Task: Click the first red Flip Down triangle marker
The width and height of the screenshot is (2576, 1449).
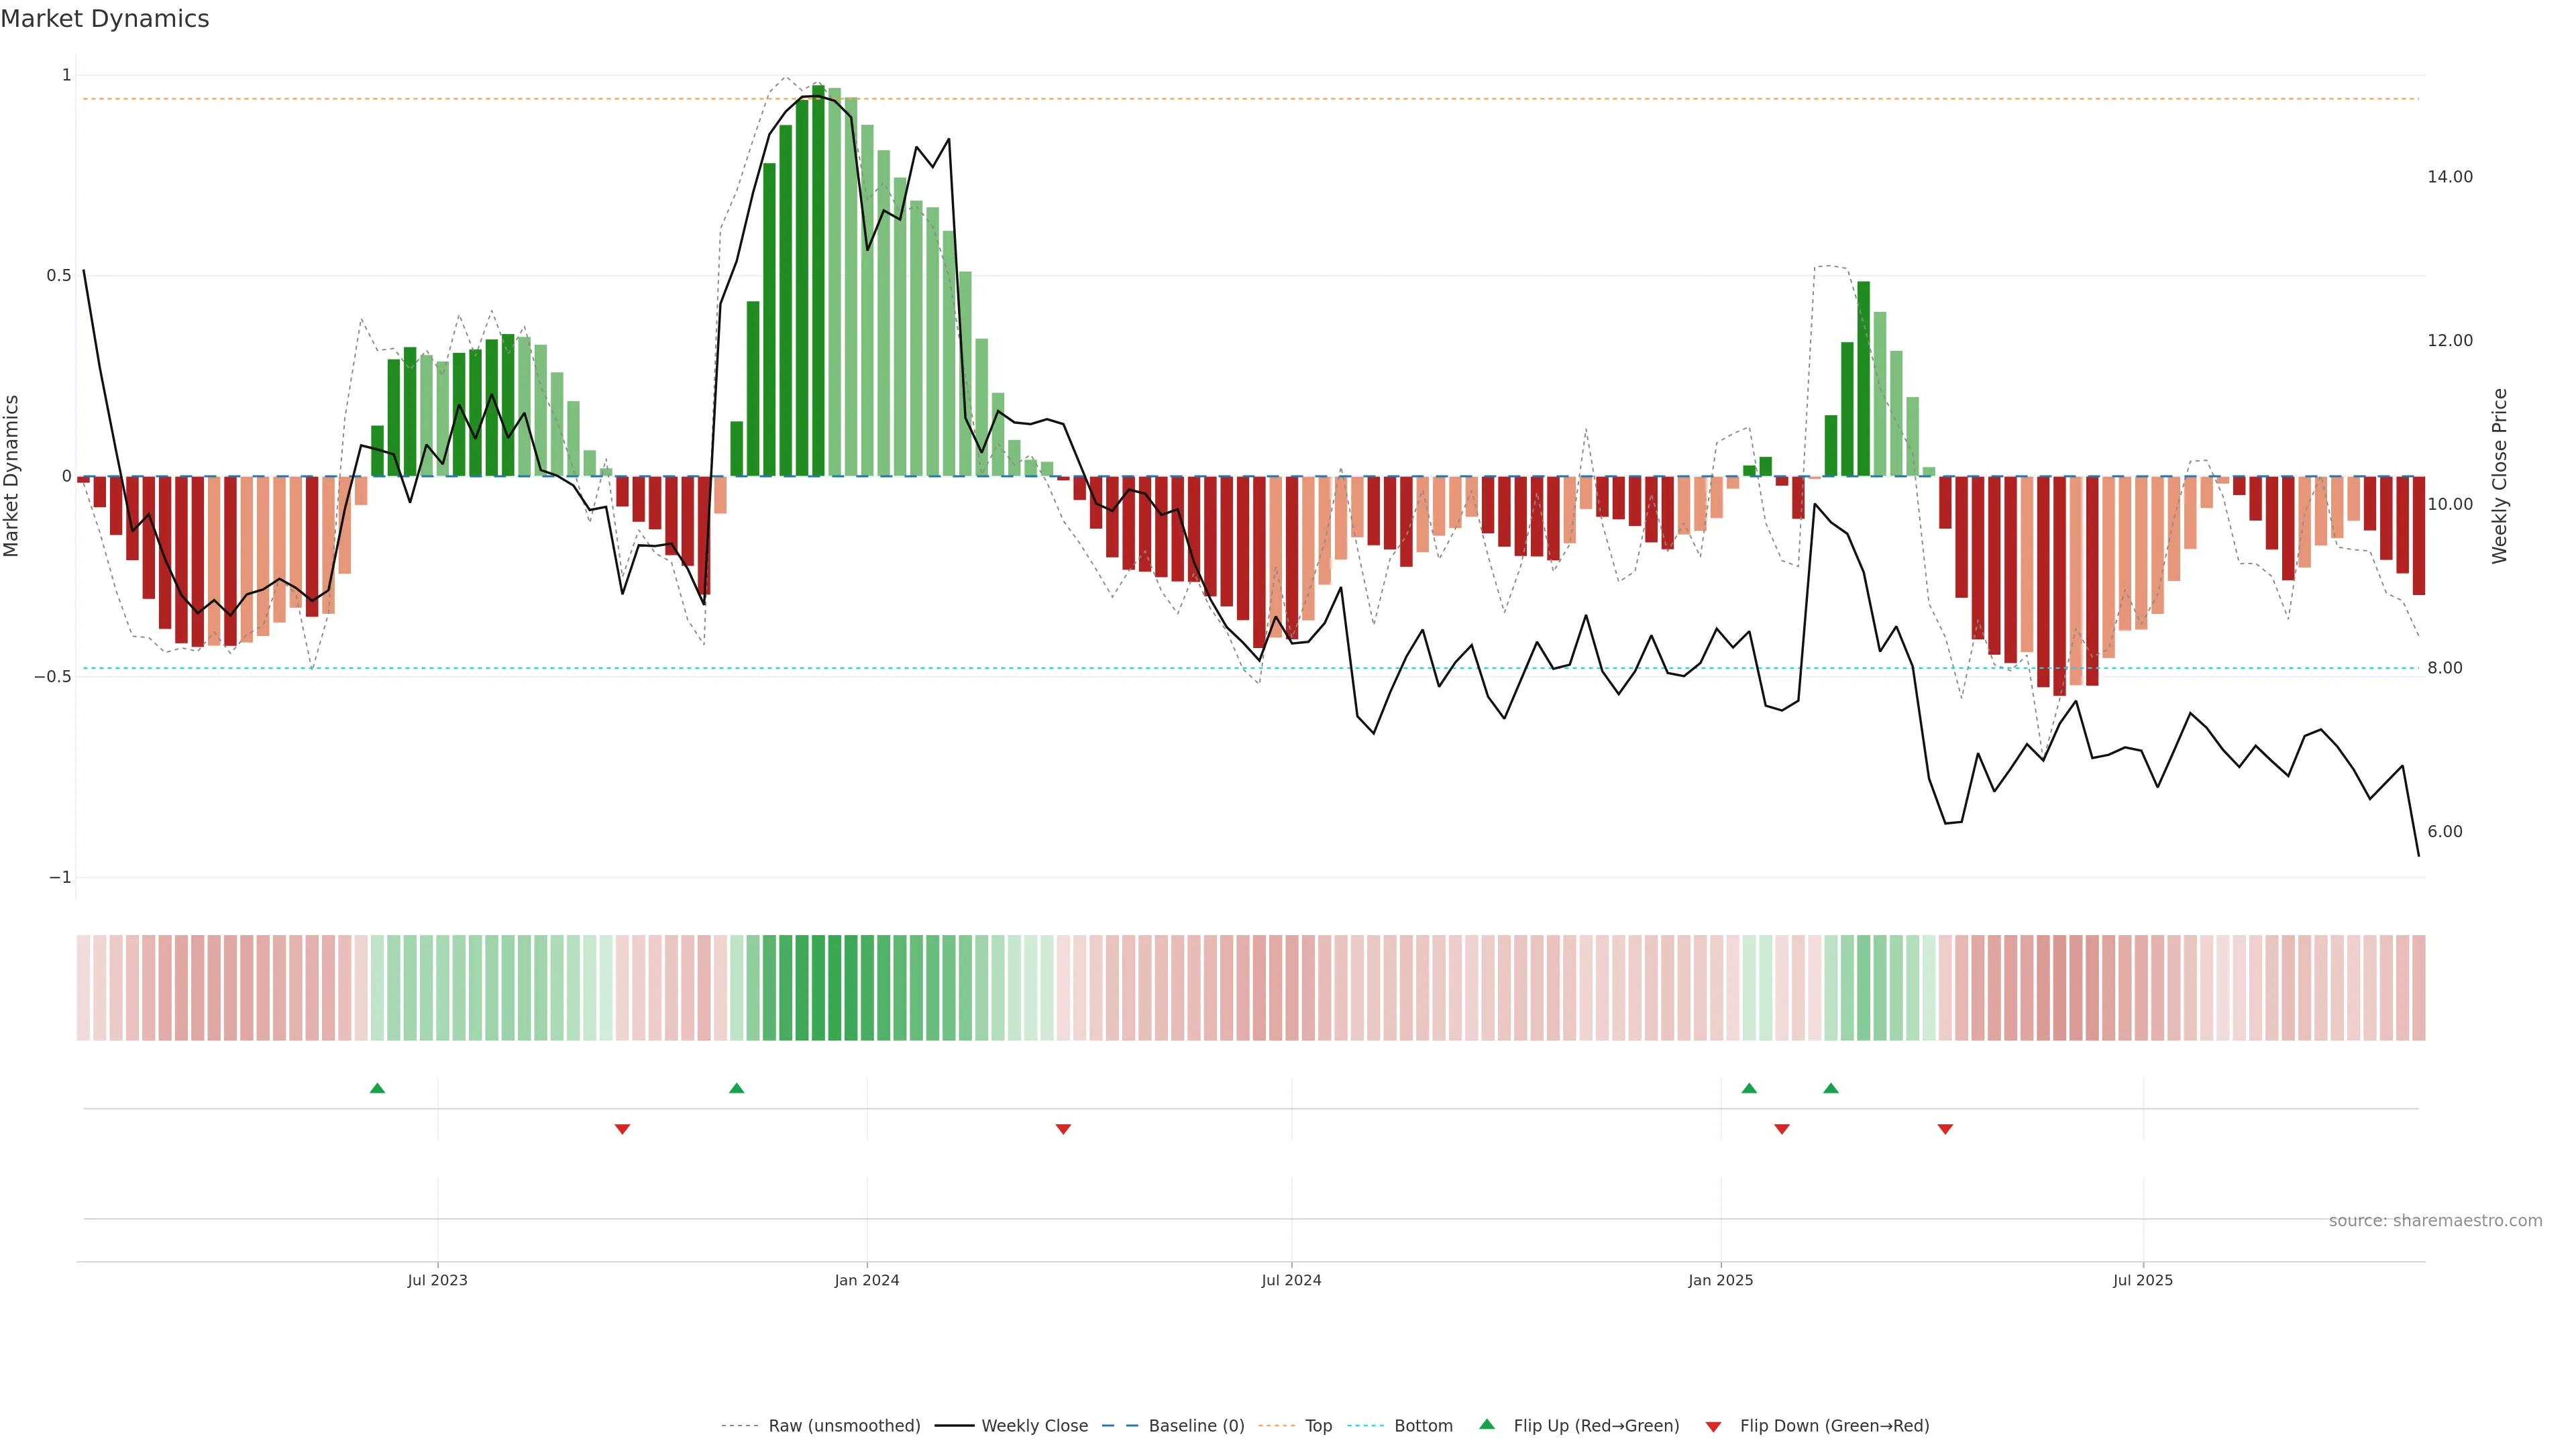Action: pyautogui.click(x=622, y=1129)
